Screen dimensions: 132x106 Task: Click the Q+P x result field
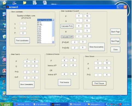click(x=27, y=78)
